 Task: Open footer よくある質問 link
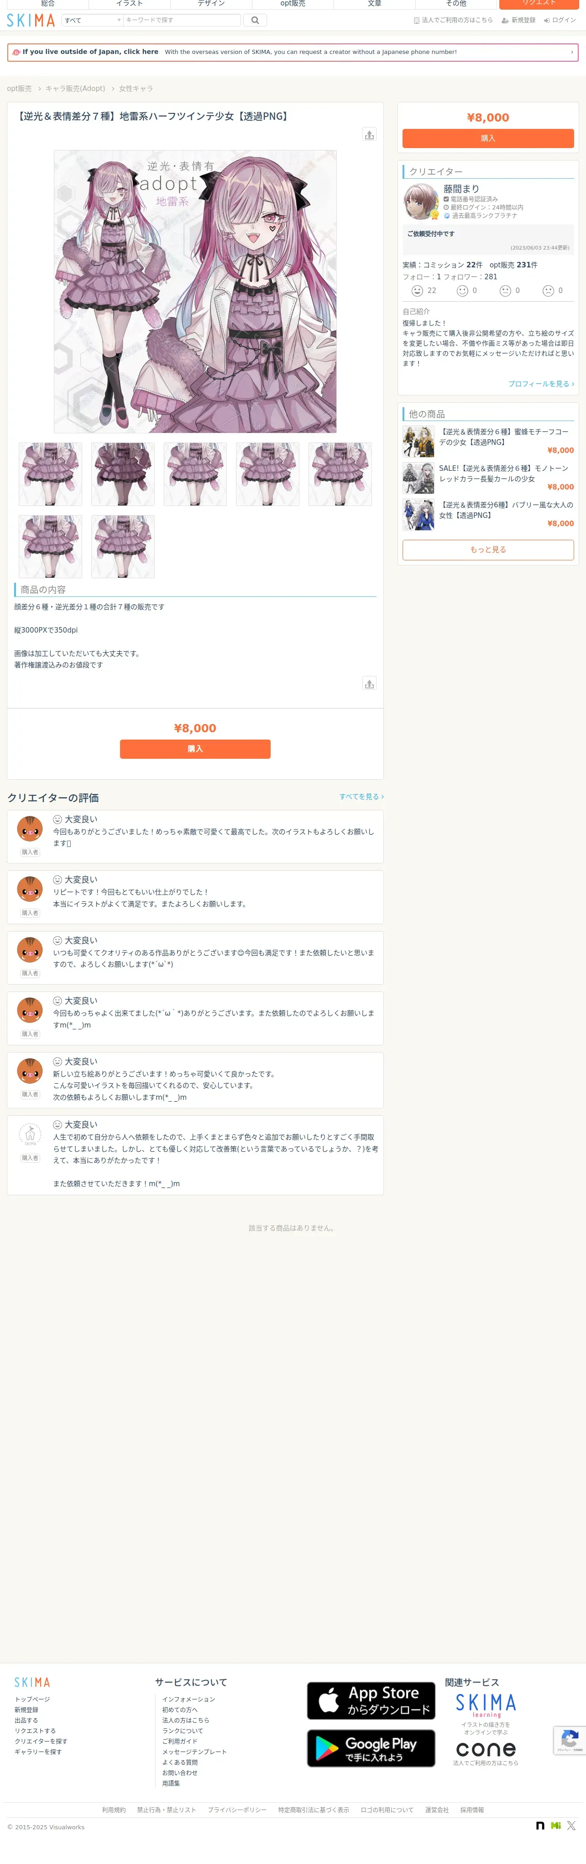pos(180,1762)
